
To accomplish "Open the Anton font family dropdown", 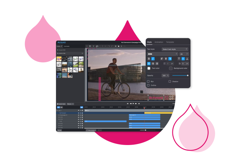I will point(162,54).
